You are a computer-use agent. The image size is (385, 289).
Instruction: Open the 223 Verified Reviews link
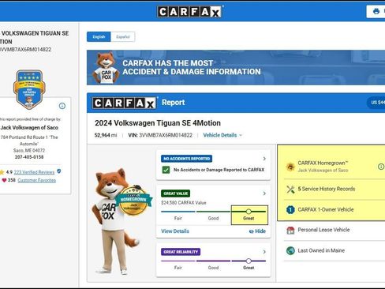(34, 172)
